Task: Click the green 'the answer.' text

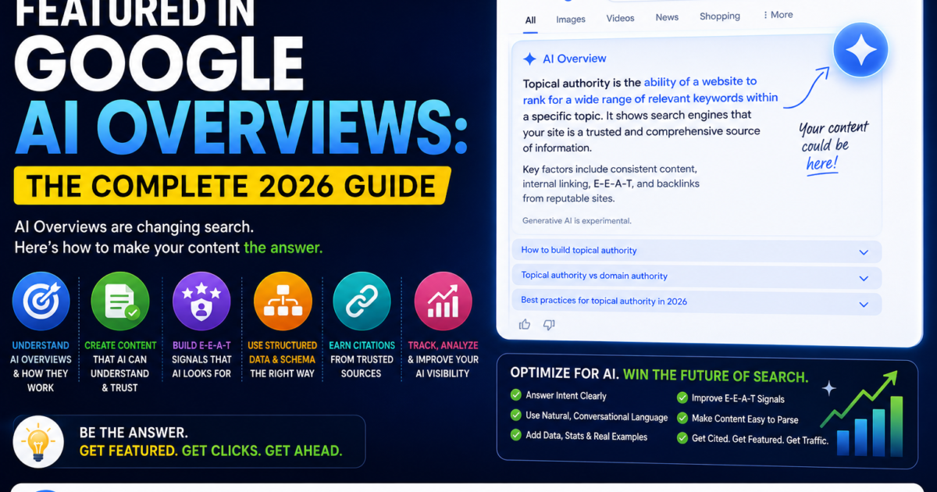Action: [x=283, y=248]
